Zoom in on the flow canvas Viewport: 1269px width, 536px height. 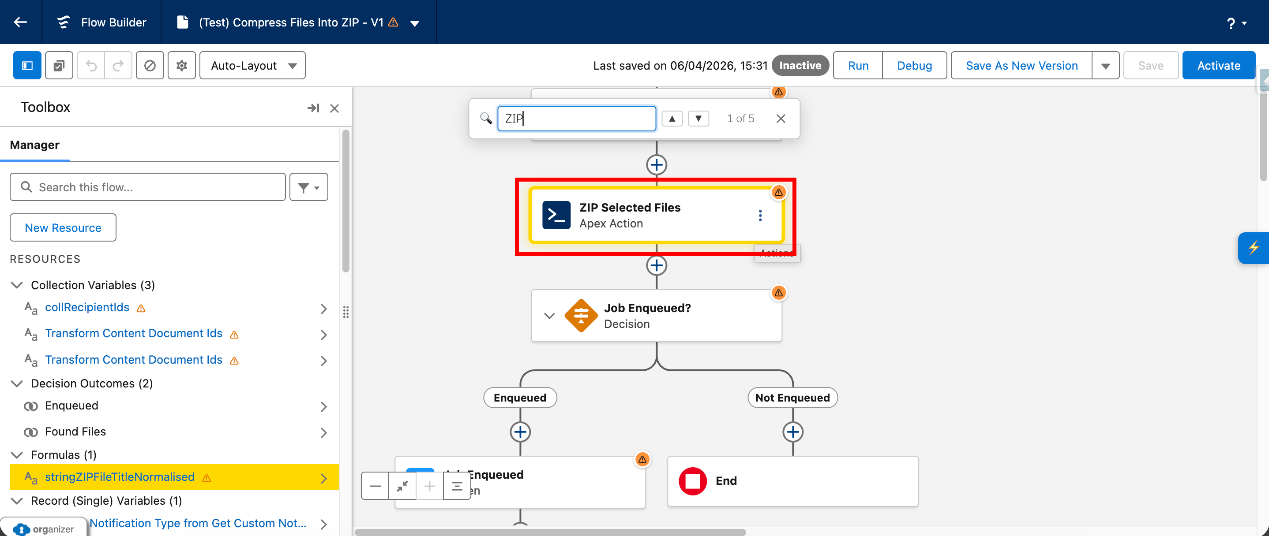coord(430,486)
